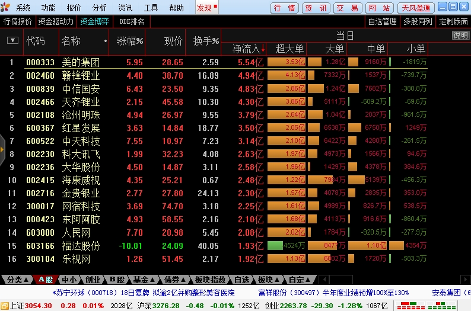Open the 分析 menu
Viewport: 471px width, 311px height.
click(100, 8)
